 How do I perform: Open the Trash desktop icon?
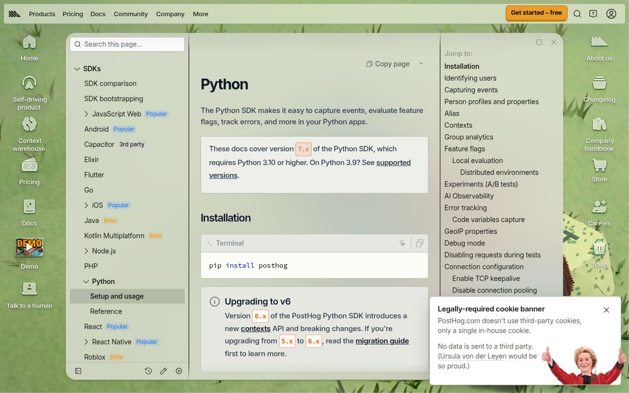tap(600, 249)
